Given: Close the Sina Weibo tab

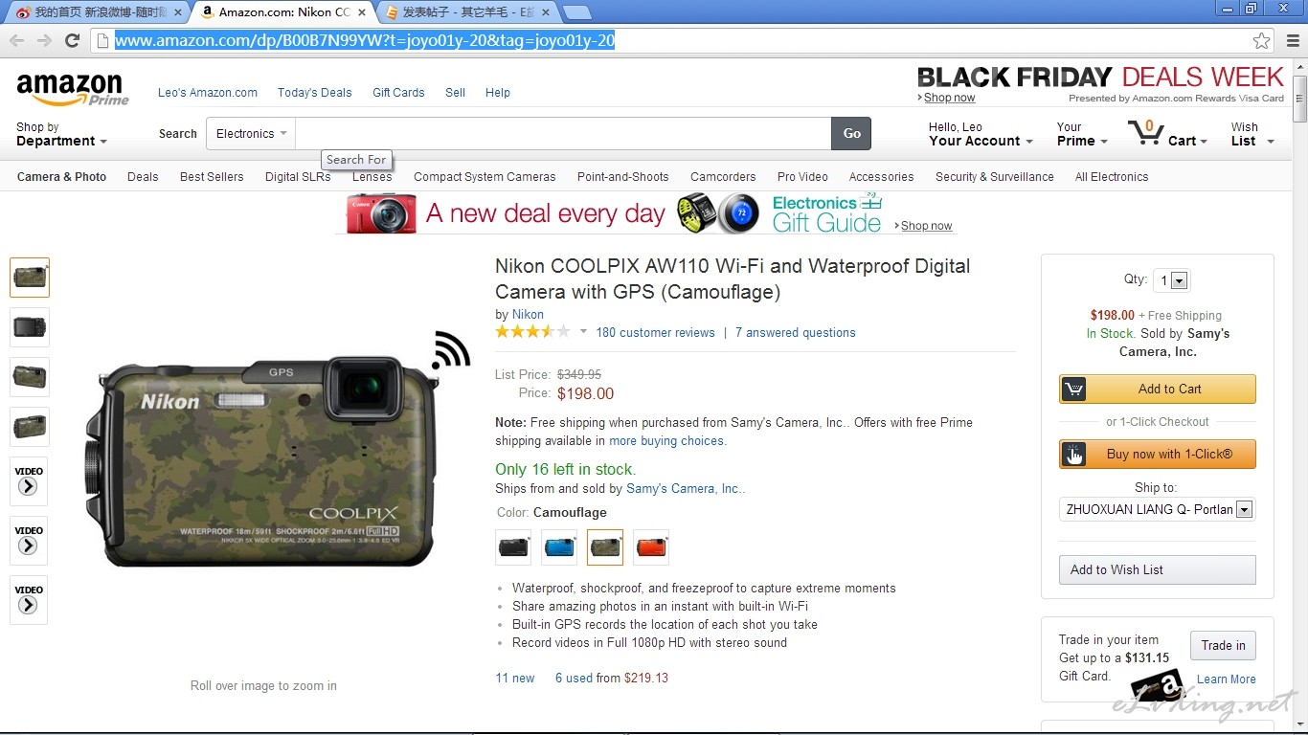Looking at the screenshot, I should (178, 12).
